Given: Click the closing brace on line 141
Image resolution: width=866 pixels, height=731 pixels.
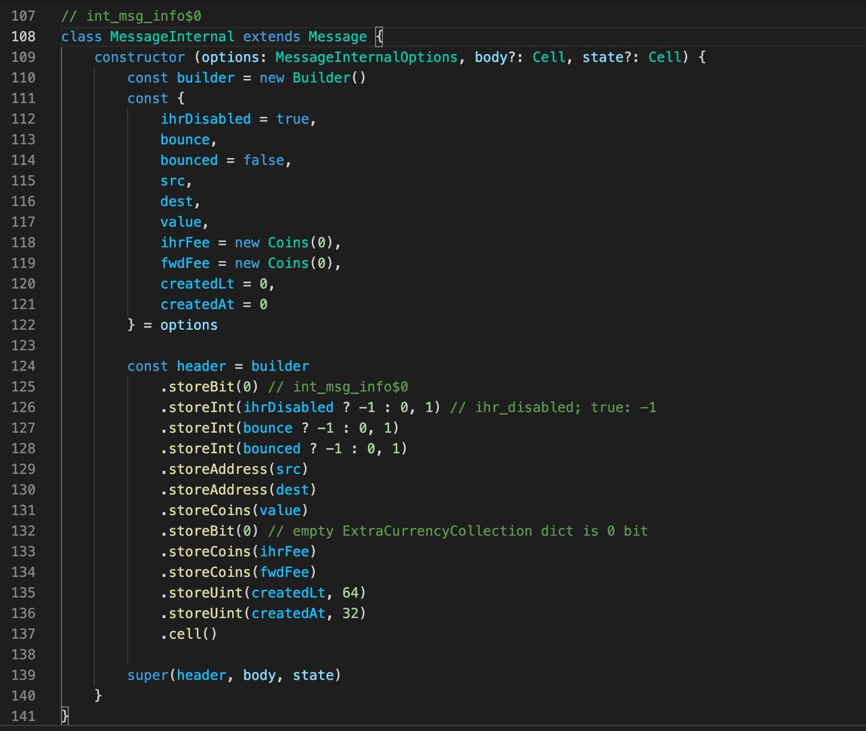Looking at the screenshot, I should click(x=65, y=715).
